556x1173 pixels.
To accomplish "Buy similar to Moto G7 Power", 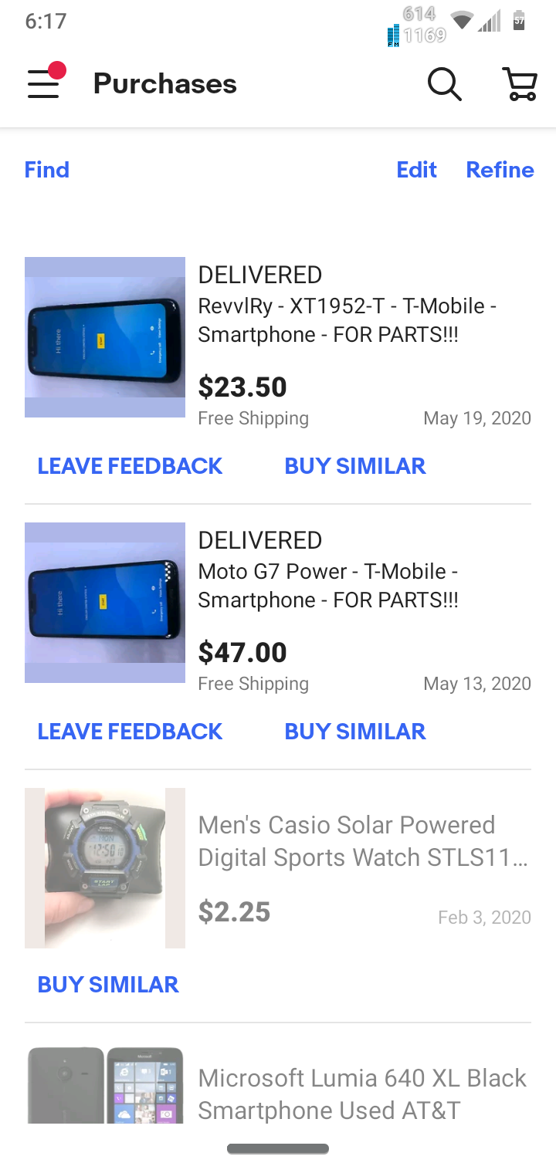I will [355, 732].
